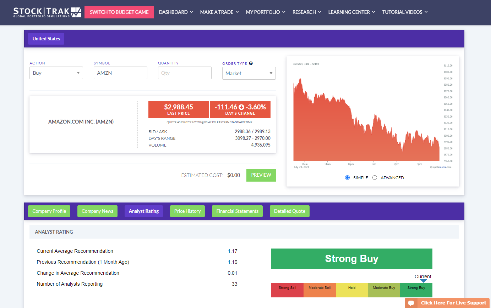Focus the Quantity input field
This screenshot has width=491, height=308.
click(x=185, y=73)
